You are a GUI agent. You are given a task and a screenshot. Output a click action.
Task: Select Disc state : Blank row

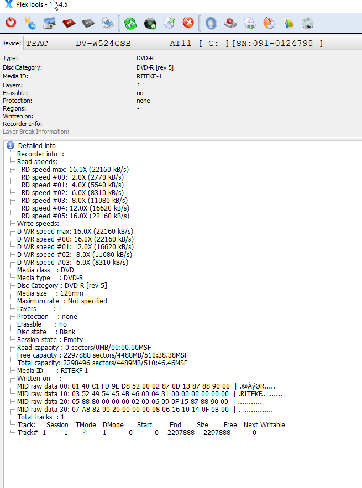(x=46, y=332)
